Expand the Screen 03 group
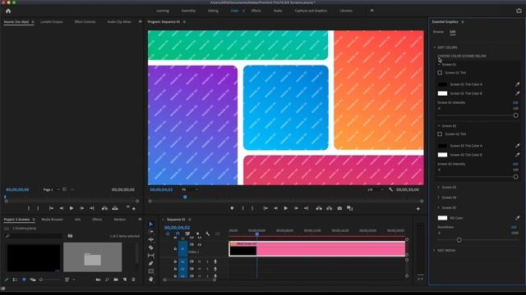The width and height of the screenshot is (526, 295). click(x=438, y=187)
